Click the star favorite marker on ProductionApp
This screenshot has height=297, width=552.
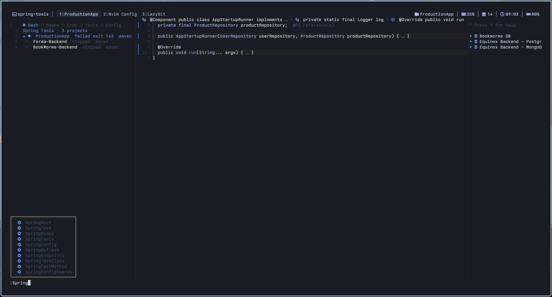pos(24,36)
